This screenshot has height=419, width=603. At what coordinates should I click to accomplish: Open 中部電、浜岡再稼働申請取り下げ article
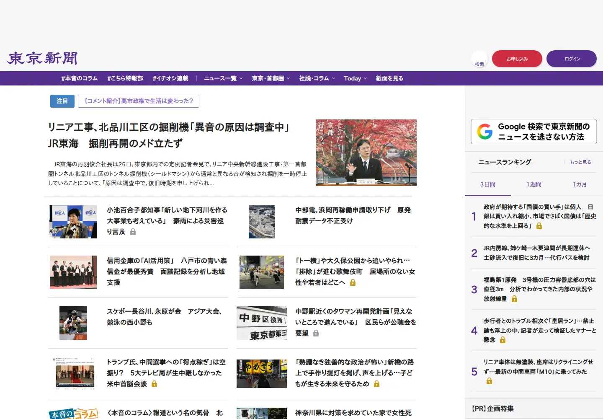tap(353, 215)
